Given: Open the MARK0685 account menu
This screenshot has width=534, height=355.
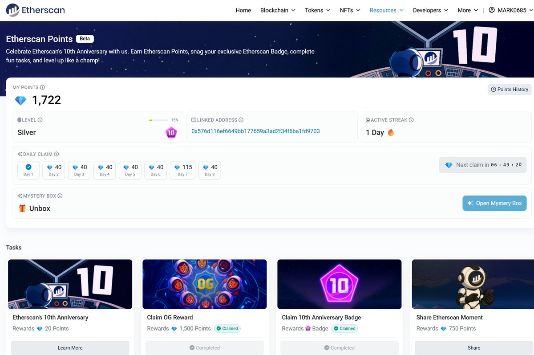Looking at the screenshot, I should pyautogui.click(x=510, y=10).
